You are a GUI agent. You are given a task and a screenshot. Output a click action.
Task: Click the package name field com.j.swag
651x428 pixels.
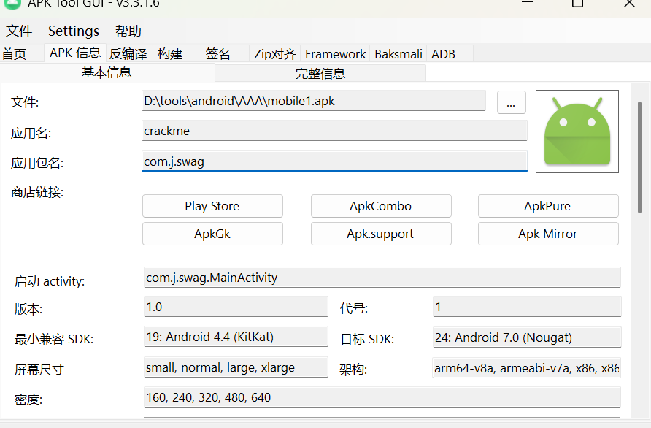(334, 161)
